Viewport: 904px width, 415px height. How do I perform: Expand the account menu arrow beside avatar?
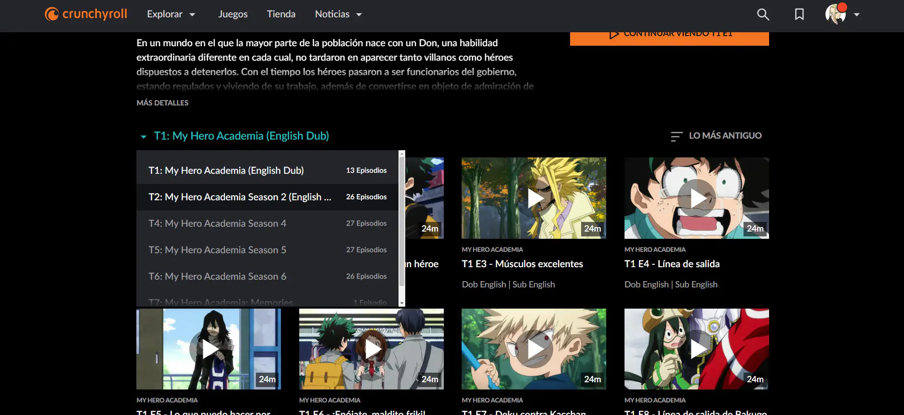857,14
